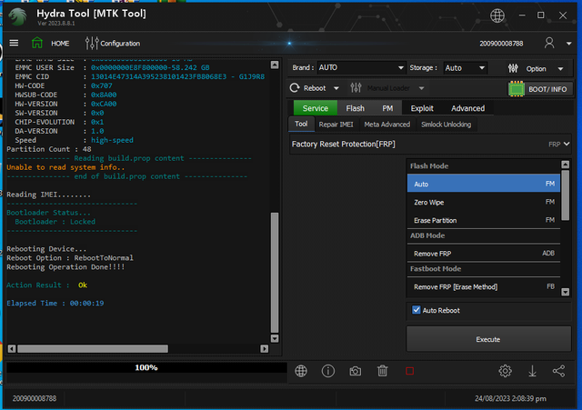
Task: Clear log with trash icon
Action: (382, 371)
